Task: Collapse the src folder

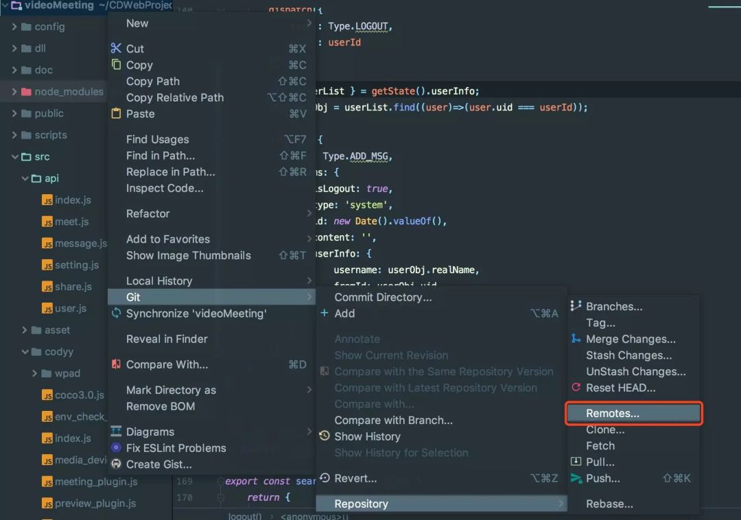Action: (14, 156)
